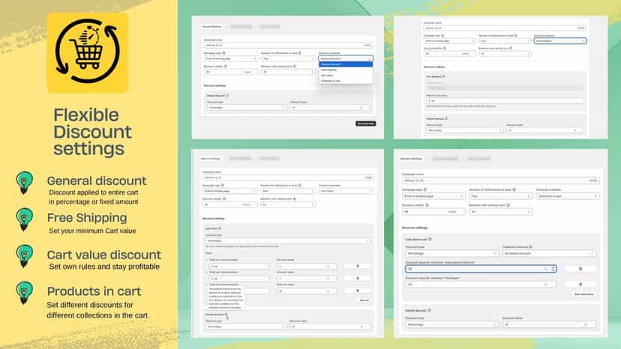The image size is (621, 349).
Task: Click the Free shipping section info icon
Action: click(x=443, y=76)
